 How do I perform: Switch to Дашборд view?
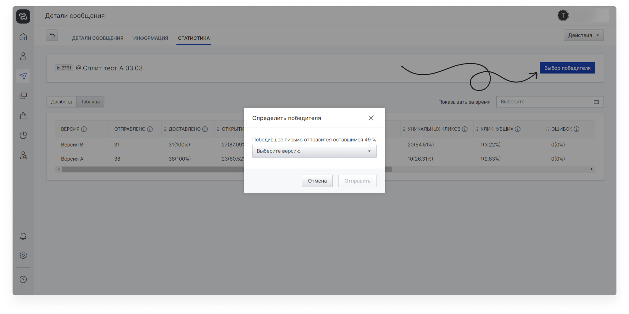[x=62, y=102]
